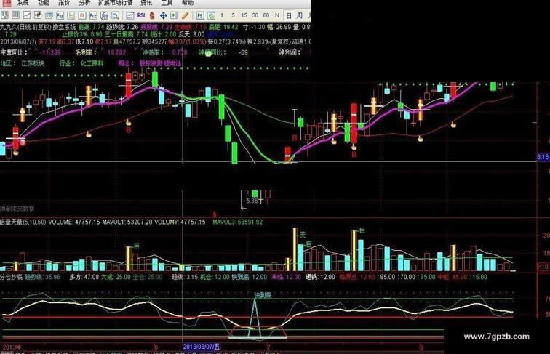
Task: Click the 天 volume bar label
Action: tap(303, 235)
